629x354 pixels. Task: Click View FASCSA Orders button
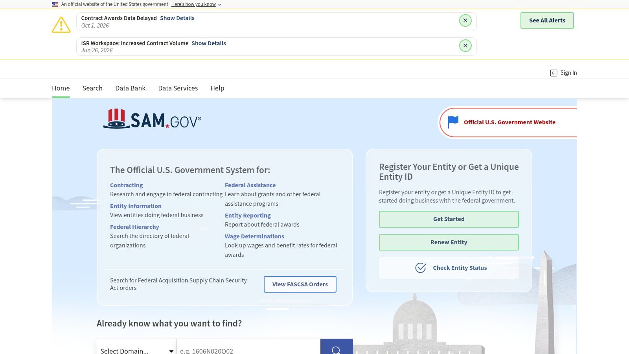(x=300, y=284)
